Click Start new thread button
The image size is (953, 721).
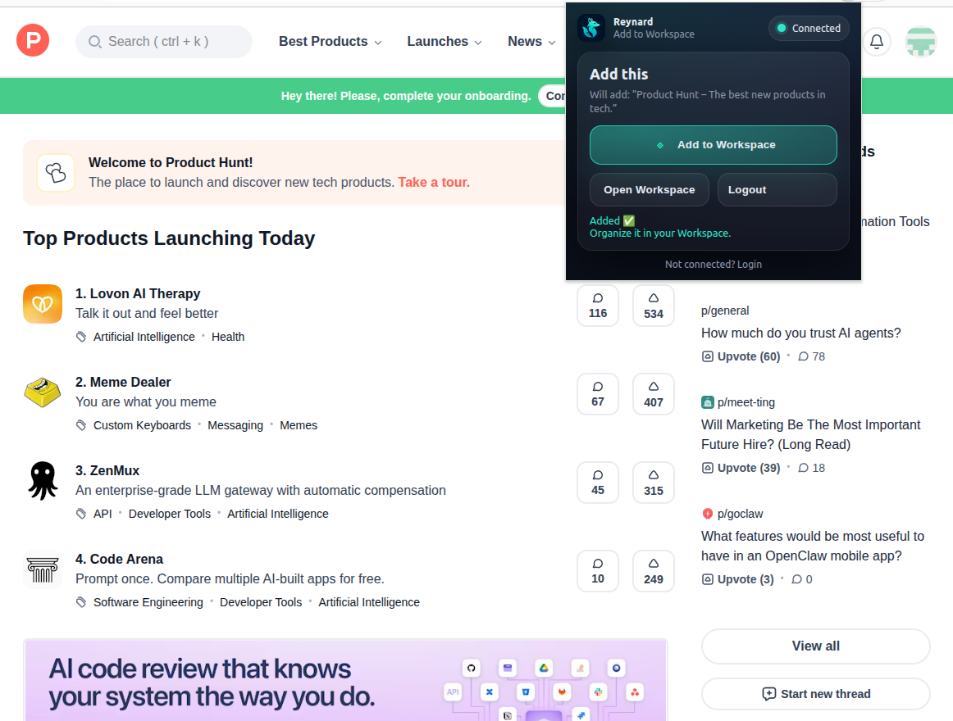pyautogui.click(x=816, y=694)
